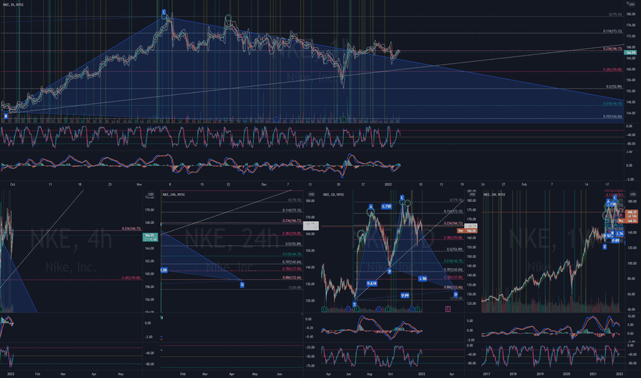Select the 1.36 ratio label on 1D chart
This screenshot has height=378, width=641.
pyautogui.click(x=423, y=278)
